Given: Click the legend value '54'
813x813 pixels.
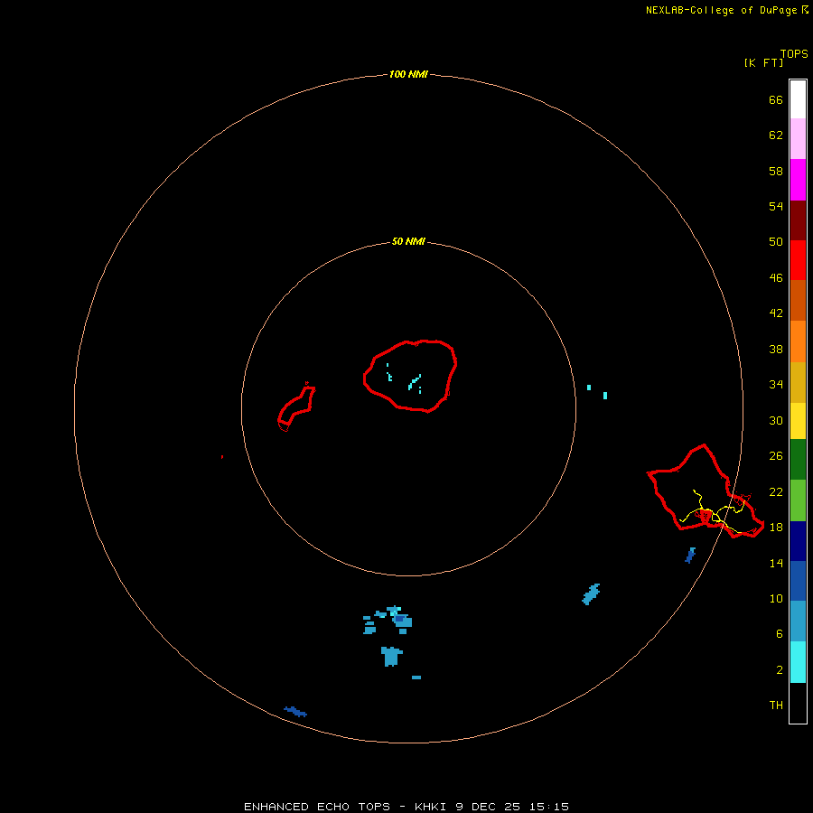Looking at the screenshot, I should click(x=776, y=206).
